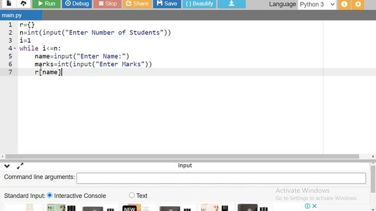
Task: Click the horizontal scrollbar right arrow
Action: [x=373, y=156]
